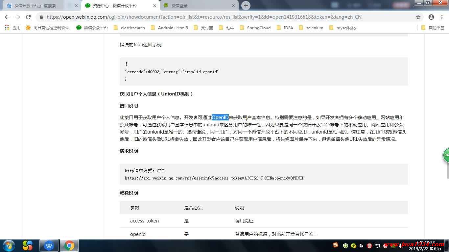Click the 接口说明 heading
Image resolution: width=449 pixels, height=252 pixels.
[x=129, y=106]
